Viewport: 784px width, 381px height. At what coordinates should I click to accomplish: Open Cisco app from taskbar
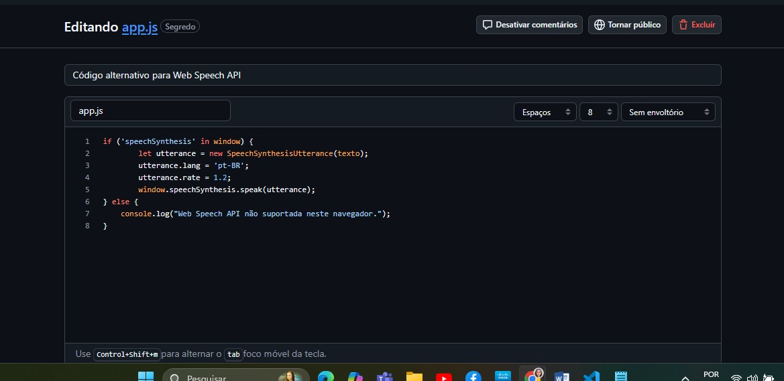click(x=502, y=376)
